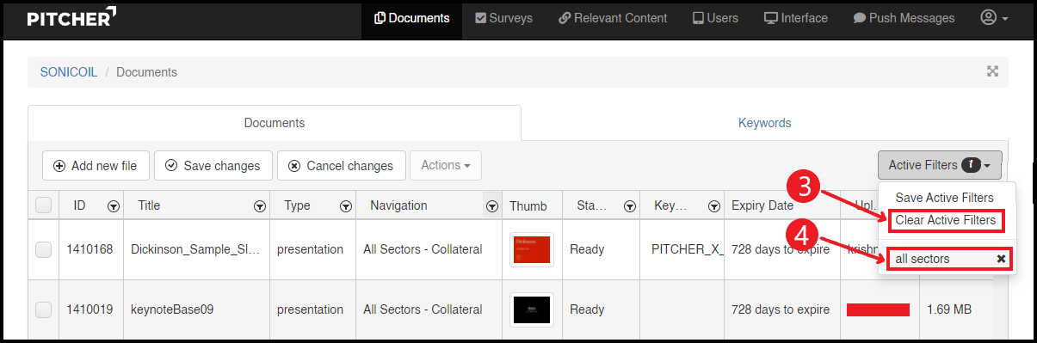Switch to the Keywords tab
1037x343 pixels.
(764, 123)
